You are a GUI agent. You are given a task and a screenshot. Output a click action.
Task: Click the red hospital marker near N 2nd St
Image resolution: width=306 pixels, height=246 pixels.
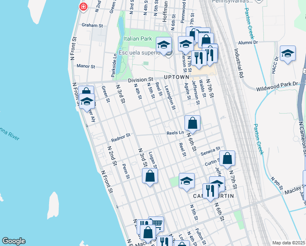click(83, 7)
